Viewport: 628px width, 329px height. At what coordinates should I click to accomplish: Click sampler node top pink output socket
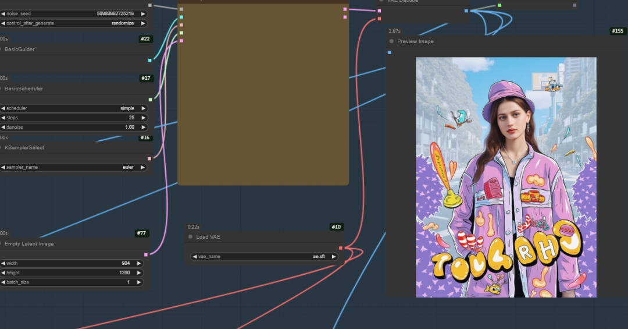345,9
